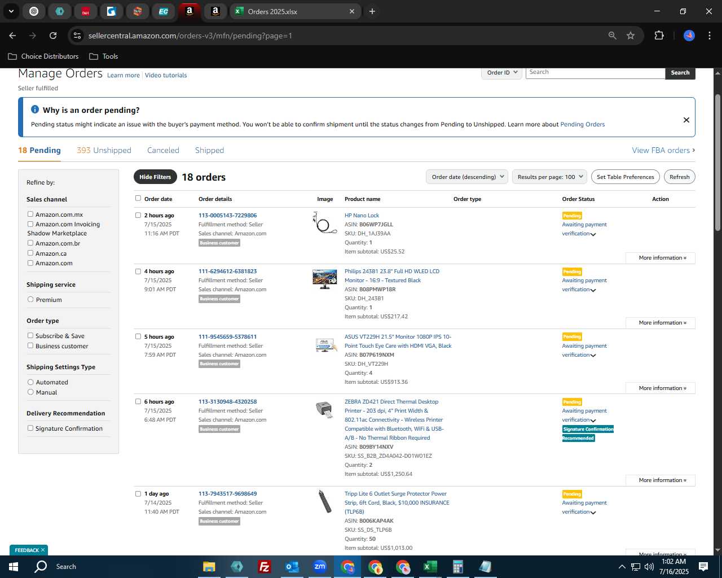Select the Amazon.com.mx sales channel checkbox

(x=30, y=214)
